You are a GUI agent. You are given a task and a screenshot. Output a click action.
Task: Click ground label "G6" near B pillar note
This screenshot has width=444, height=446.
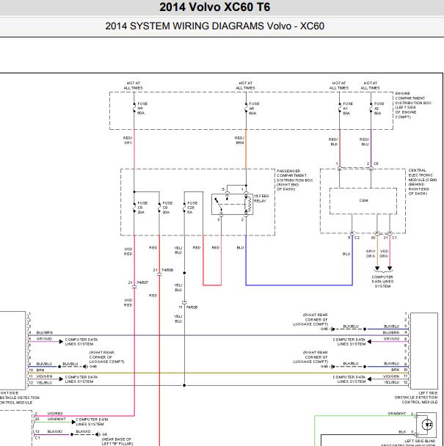[x=104, y=434]
